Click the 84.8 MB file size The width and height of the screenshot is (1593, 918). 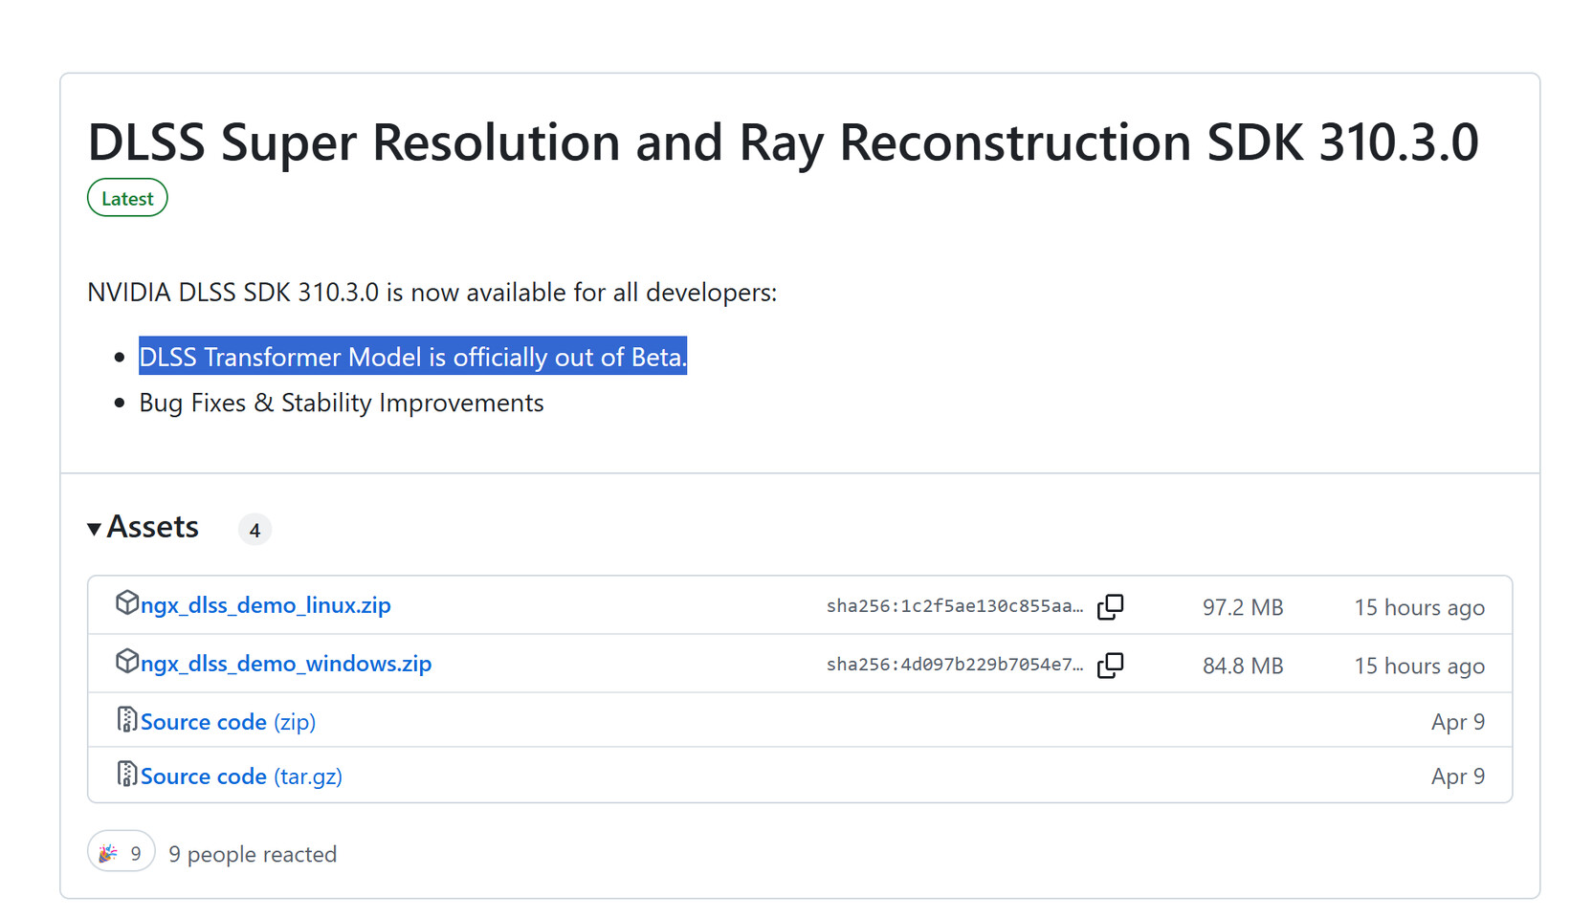click(1243, 666)
